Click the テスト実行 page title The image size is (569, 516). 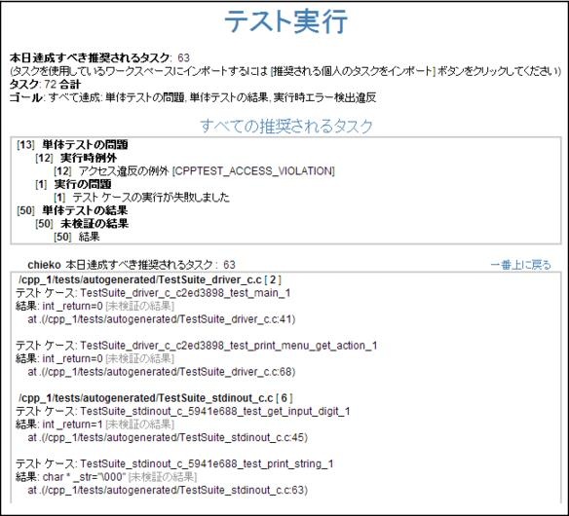[285, 21]
